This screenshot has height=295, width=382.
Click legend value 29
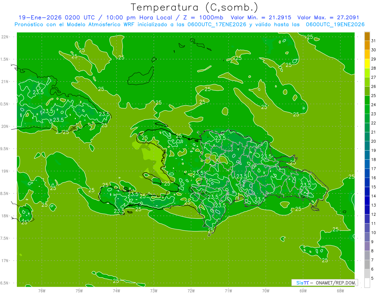pyautogui.click(x=374, y=59)
